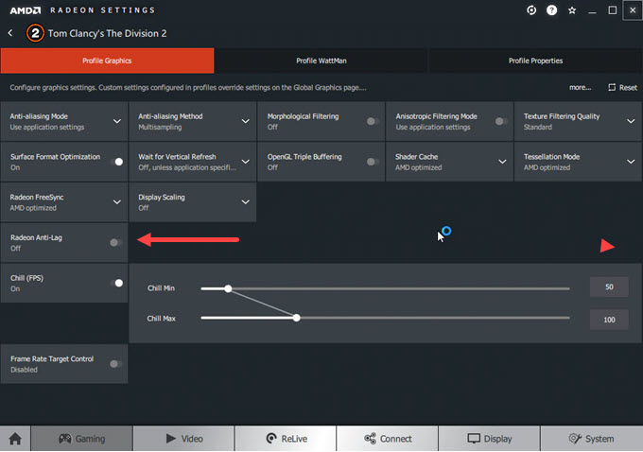
Task: Enable Frame Rate Target Control switch
Action: click(115, 364)
